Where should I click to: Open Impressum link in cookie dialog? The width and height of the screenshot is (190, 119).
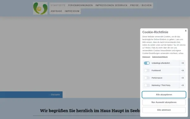146,57
